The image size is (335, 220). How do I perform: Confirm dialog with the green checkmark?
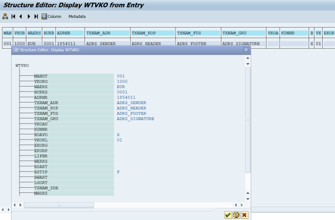coord(228,215)
